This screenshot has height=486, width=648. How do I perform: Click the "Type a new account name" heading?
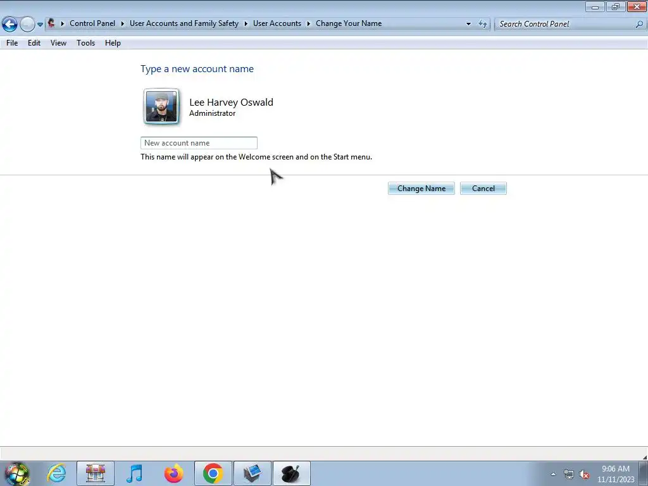point(197,69)
